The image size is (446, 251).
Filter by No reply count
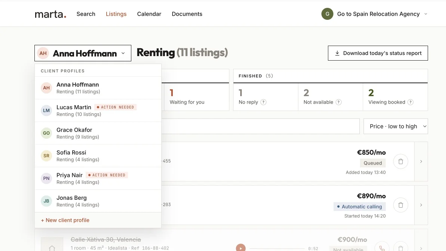(x=266, y=97)
